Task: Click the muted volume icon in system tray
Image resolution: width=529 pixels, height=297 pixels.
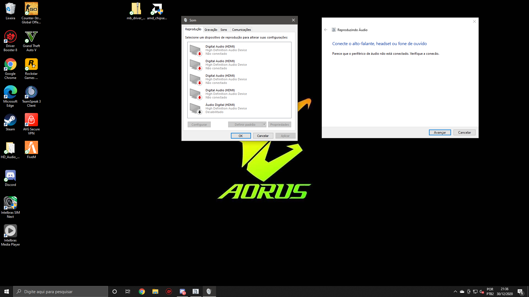Action: tap(482, 291)
